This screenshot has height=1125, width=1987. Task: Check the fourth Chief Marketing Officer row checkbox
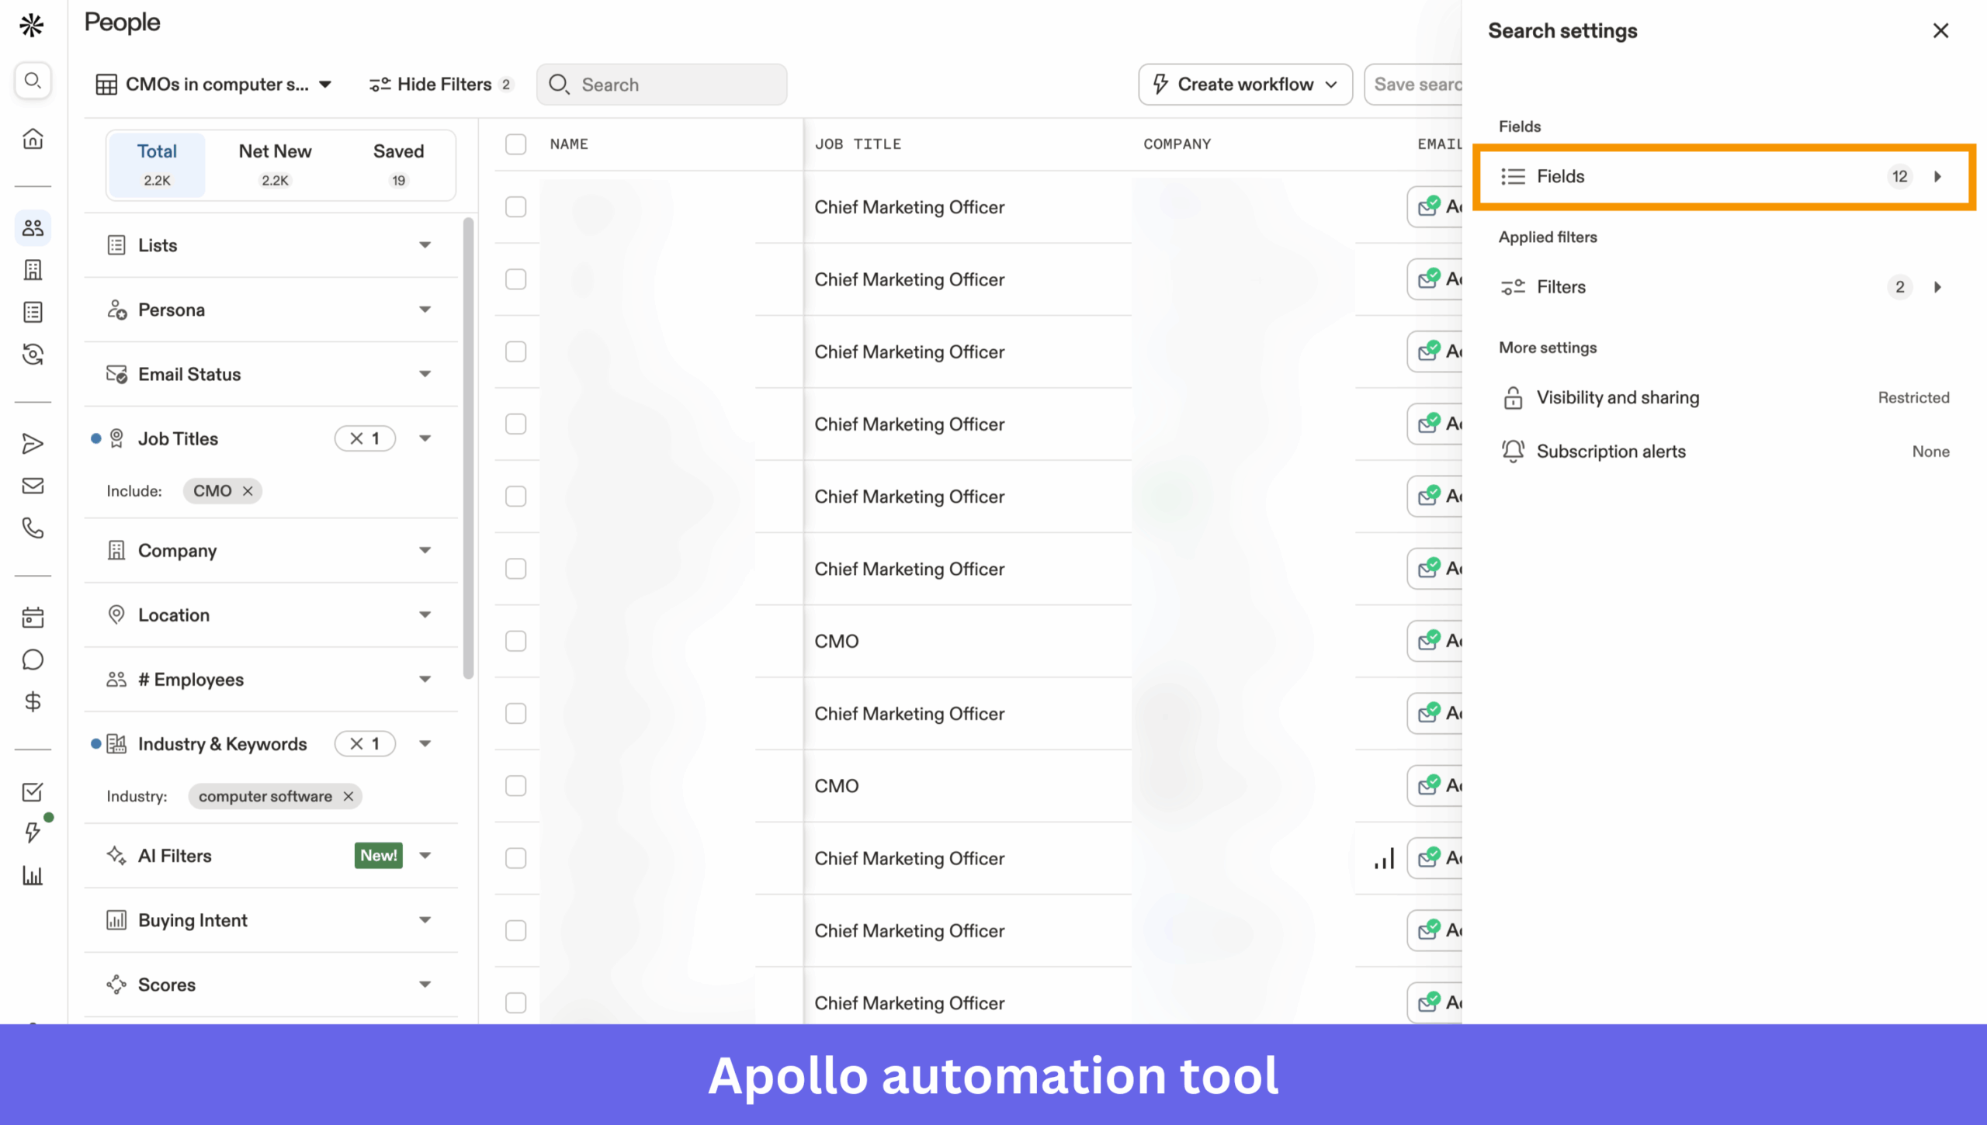click(515, 424)
